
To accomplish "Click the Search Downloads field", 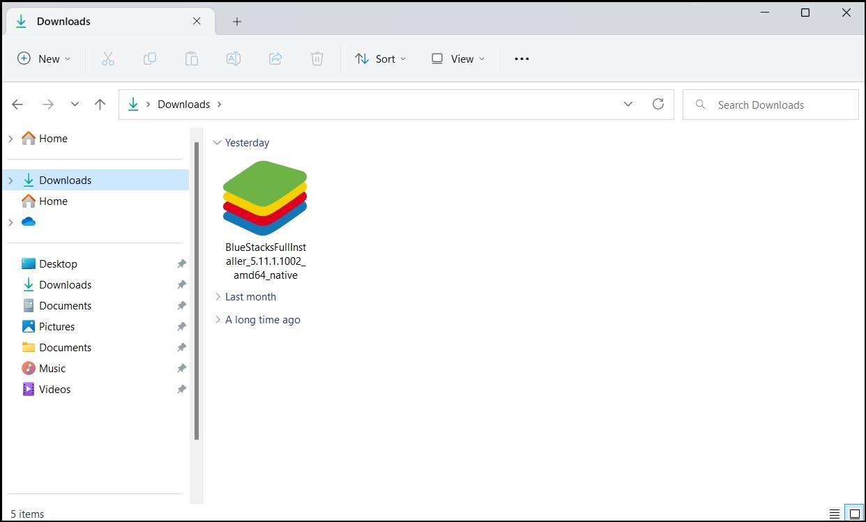I will click(x=770, y=105).
